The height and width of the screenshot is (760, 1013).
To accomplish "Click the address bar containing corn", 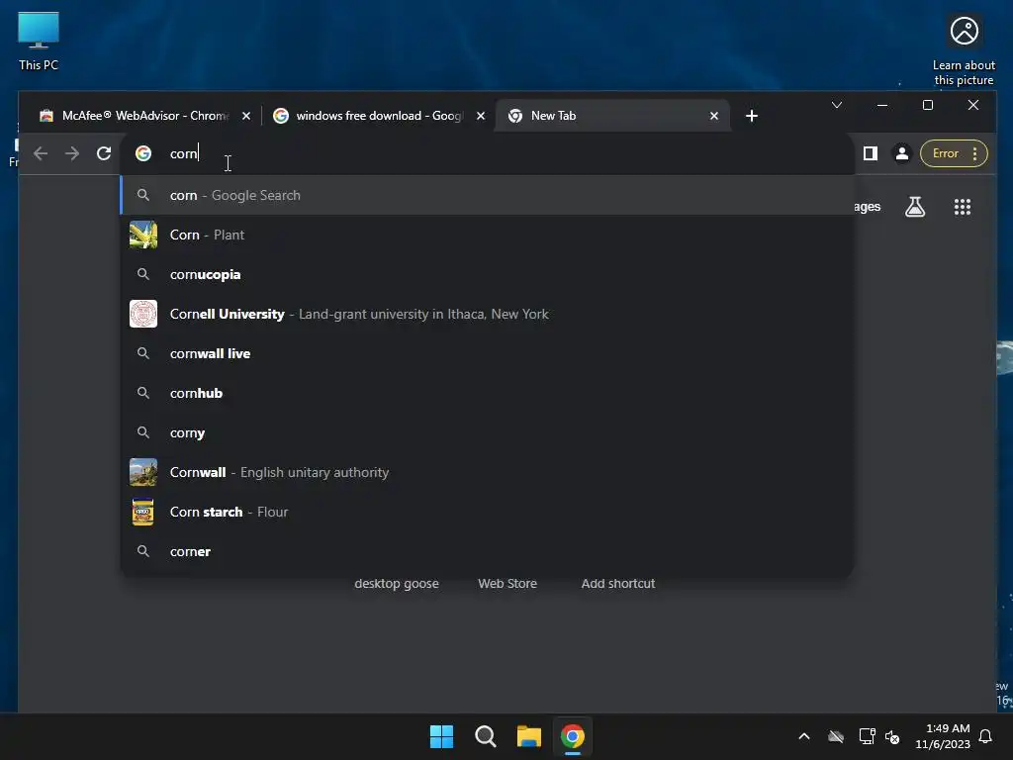I will tap(487, 153).
